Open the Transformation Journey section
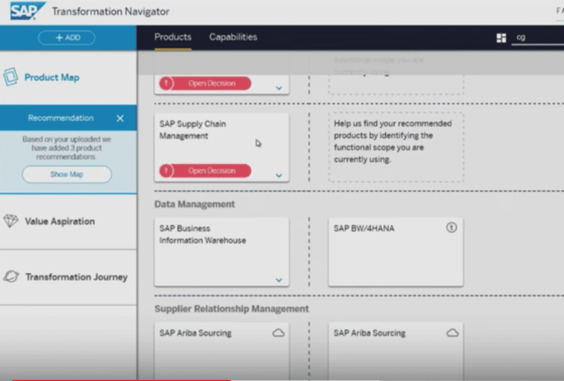 [x=68, y=277]
